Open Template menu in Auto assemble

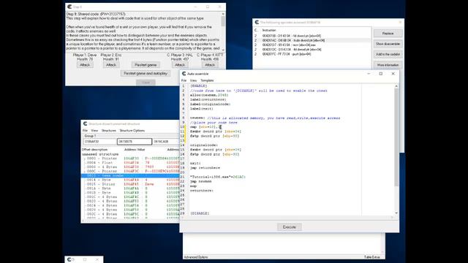(207, 80)
